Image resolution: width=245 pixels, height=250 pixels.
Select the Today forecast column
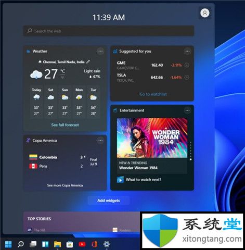click(36, 102)
